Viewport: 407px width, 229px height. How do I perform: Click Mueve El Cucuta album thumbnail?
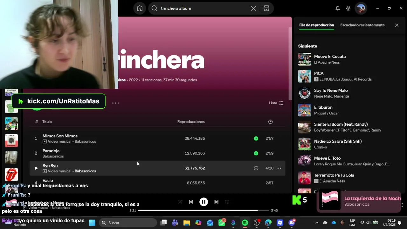point(304,59)
